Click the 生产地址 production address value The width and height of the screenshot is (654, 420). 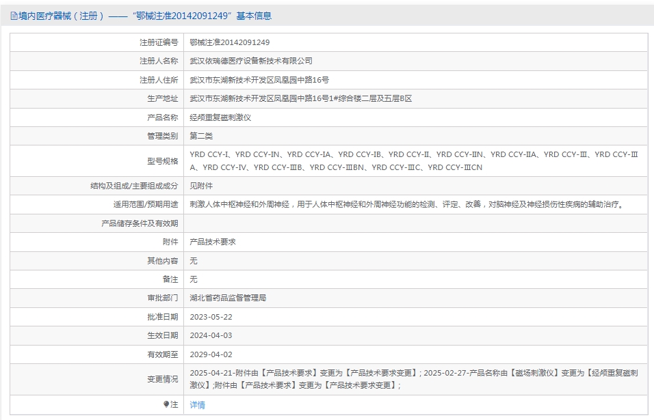[x=301, y=98]
